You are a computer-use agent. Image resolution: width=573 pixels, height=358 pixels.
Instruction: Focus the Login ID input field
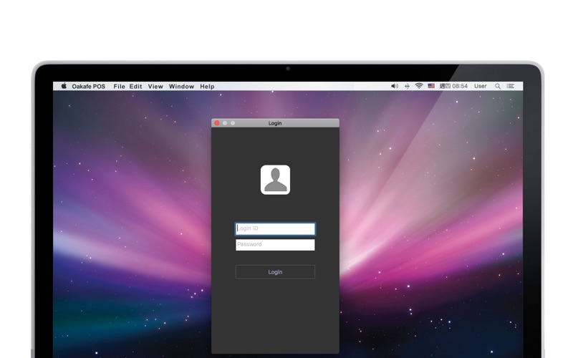[x=275, y=229]
